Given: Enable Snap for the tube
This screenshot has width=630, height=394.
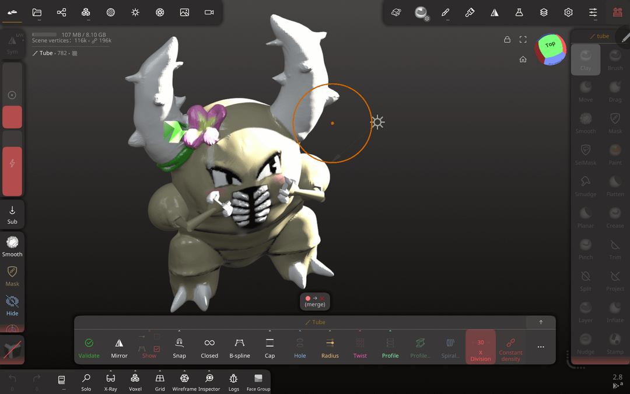Looking at the screenshot, I should coord(179,347).
